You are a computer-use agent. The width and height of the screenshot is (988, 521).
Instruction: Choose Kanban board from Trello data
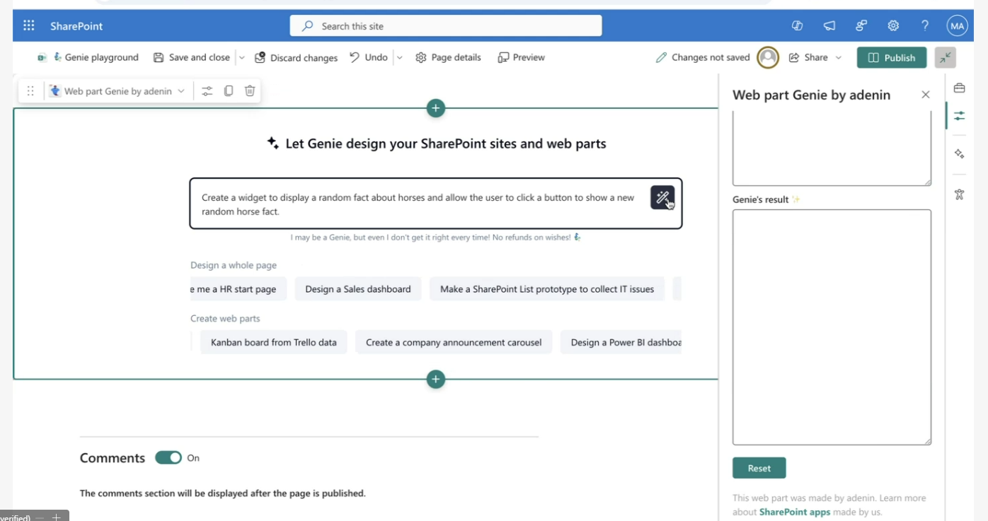274,342
